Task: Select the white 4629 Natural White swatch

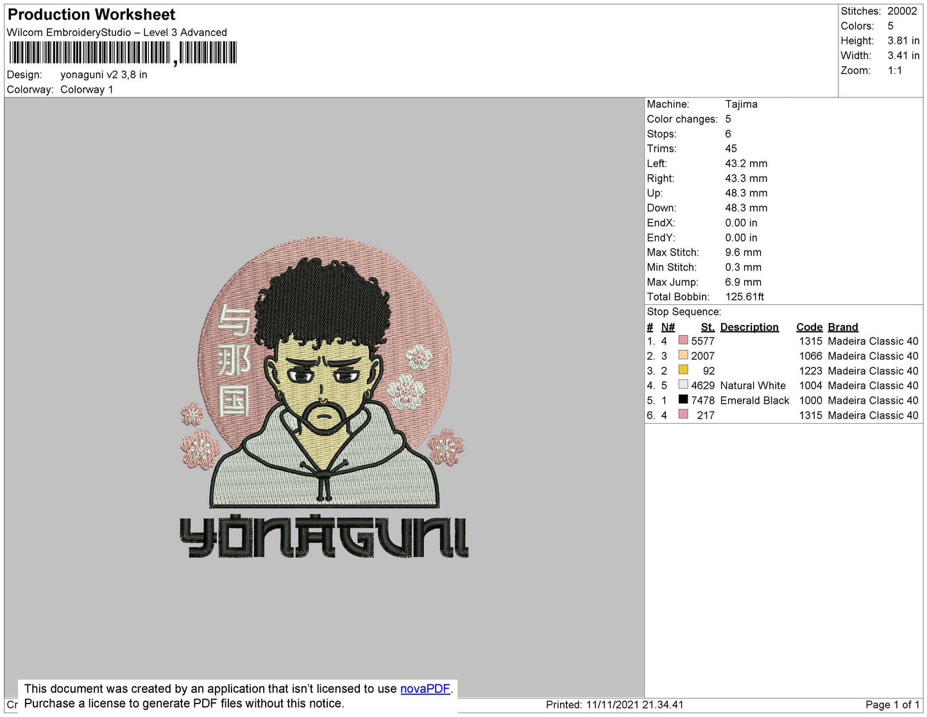Action: click(x=683, y=384)
